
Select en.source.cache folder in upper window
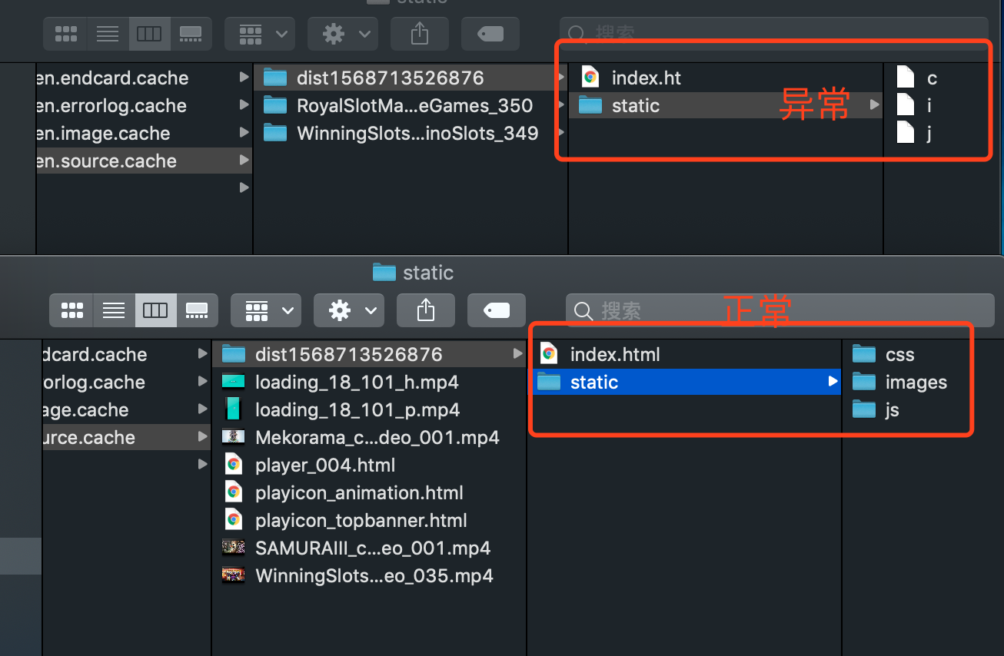[145, 161]
